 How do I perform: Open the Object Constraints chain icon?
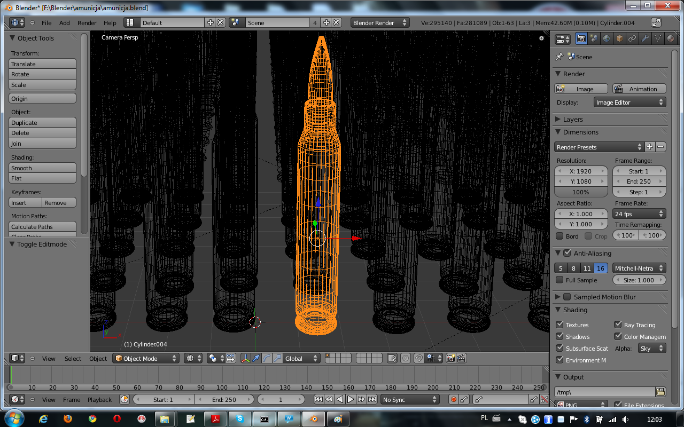tap(632, 38)
